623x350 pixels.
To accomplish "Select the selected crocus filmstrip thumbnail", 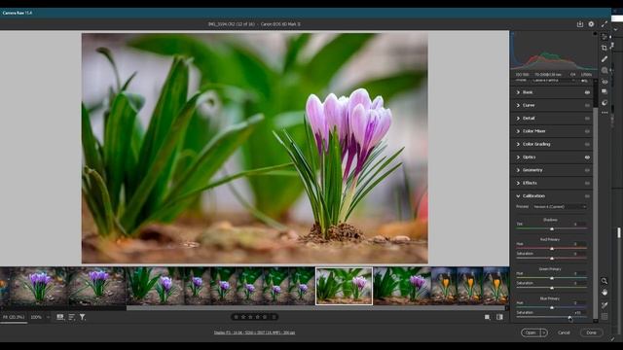I will [x=344, y=286].
